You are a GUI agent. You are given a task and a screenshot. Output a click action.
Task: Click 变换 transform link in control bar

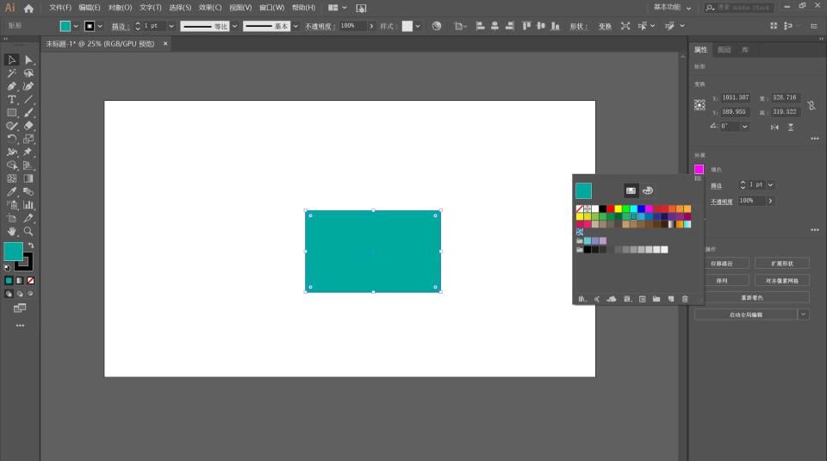(605, 26)
